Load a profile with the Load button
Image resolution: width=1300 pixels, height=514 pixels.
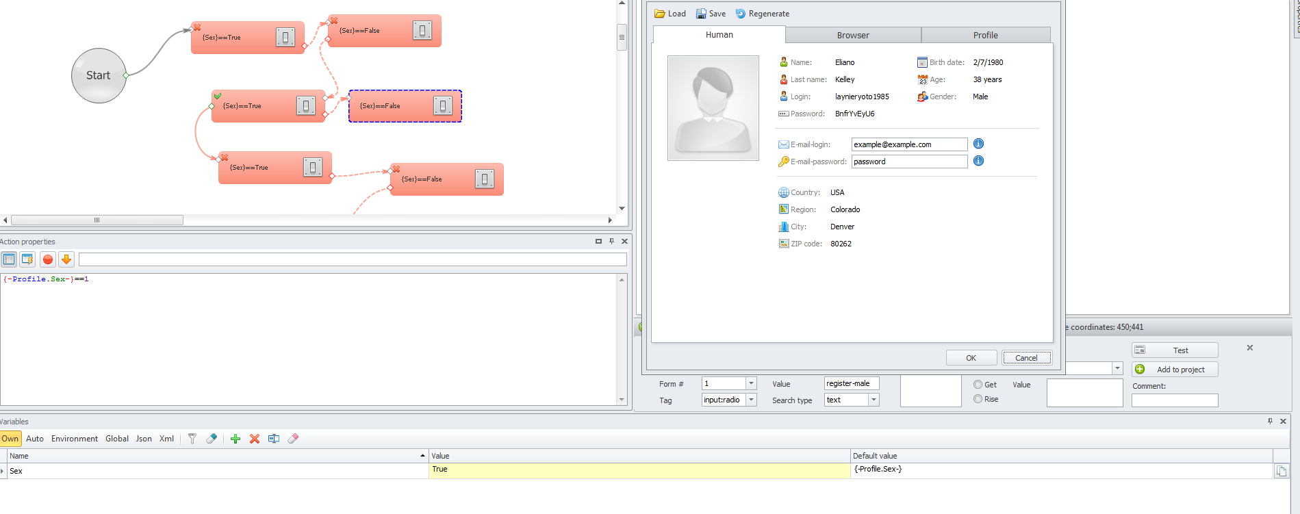670,14
